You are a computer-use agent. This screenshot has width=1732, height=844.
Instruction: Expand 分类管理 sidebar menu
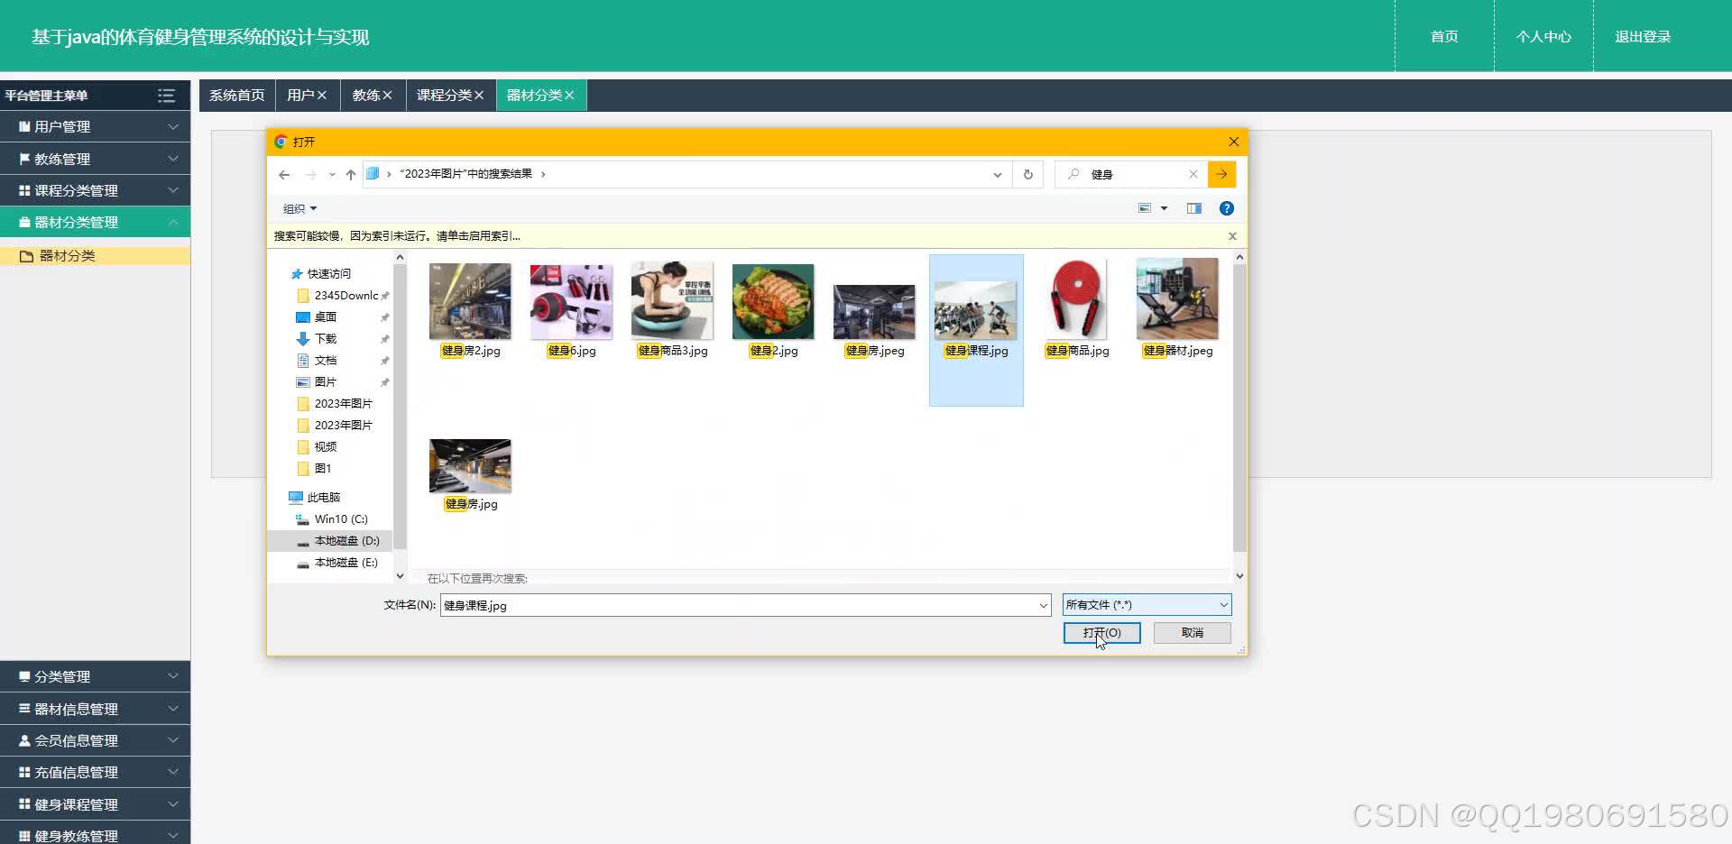95,676
